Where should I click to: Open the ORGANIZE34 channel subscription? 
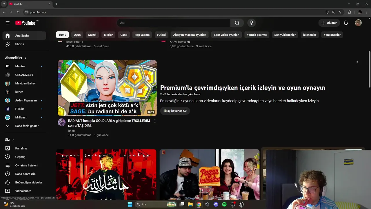tap(24, 75)
